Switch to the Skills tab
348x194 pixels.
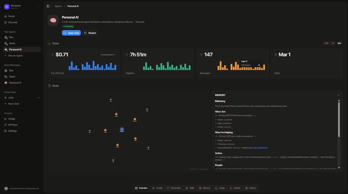190,188
